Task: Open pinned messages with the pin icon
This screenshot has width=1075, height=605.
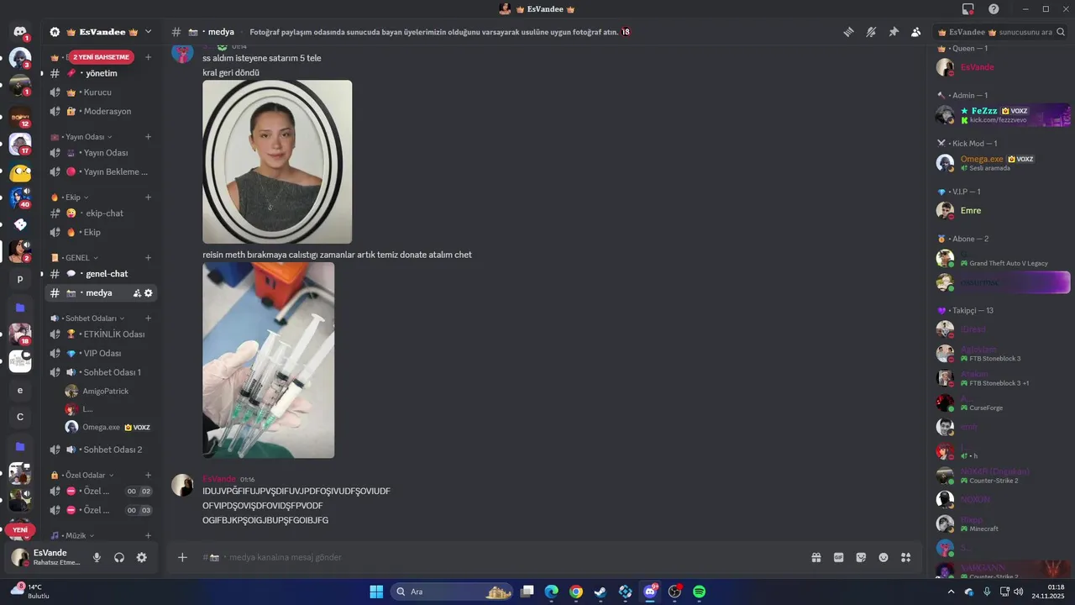Action: 894,32
